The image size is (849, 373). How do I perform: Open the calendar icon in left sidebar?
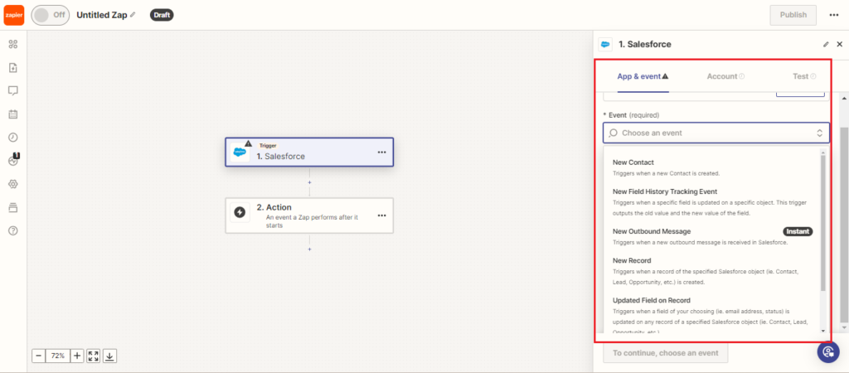(13, 114)
